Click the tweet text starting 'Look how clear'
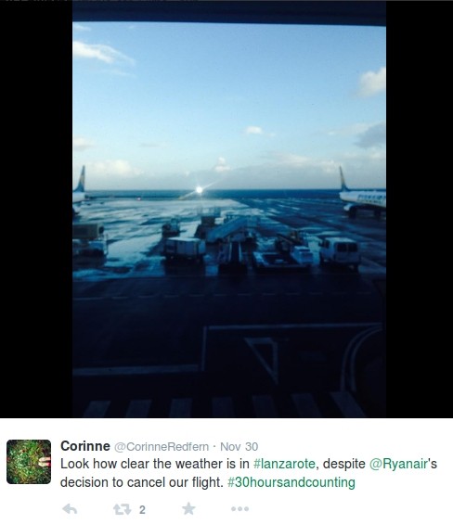This screenshot has width=453, height=524. tap(249, 473)
